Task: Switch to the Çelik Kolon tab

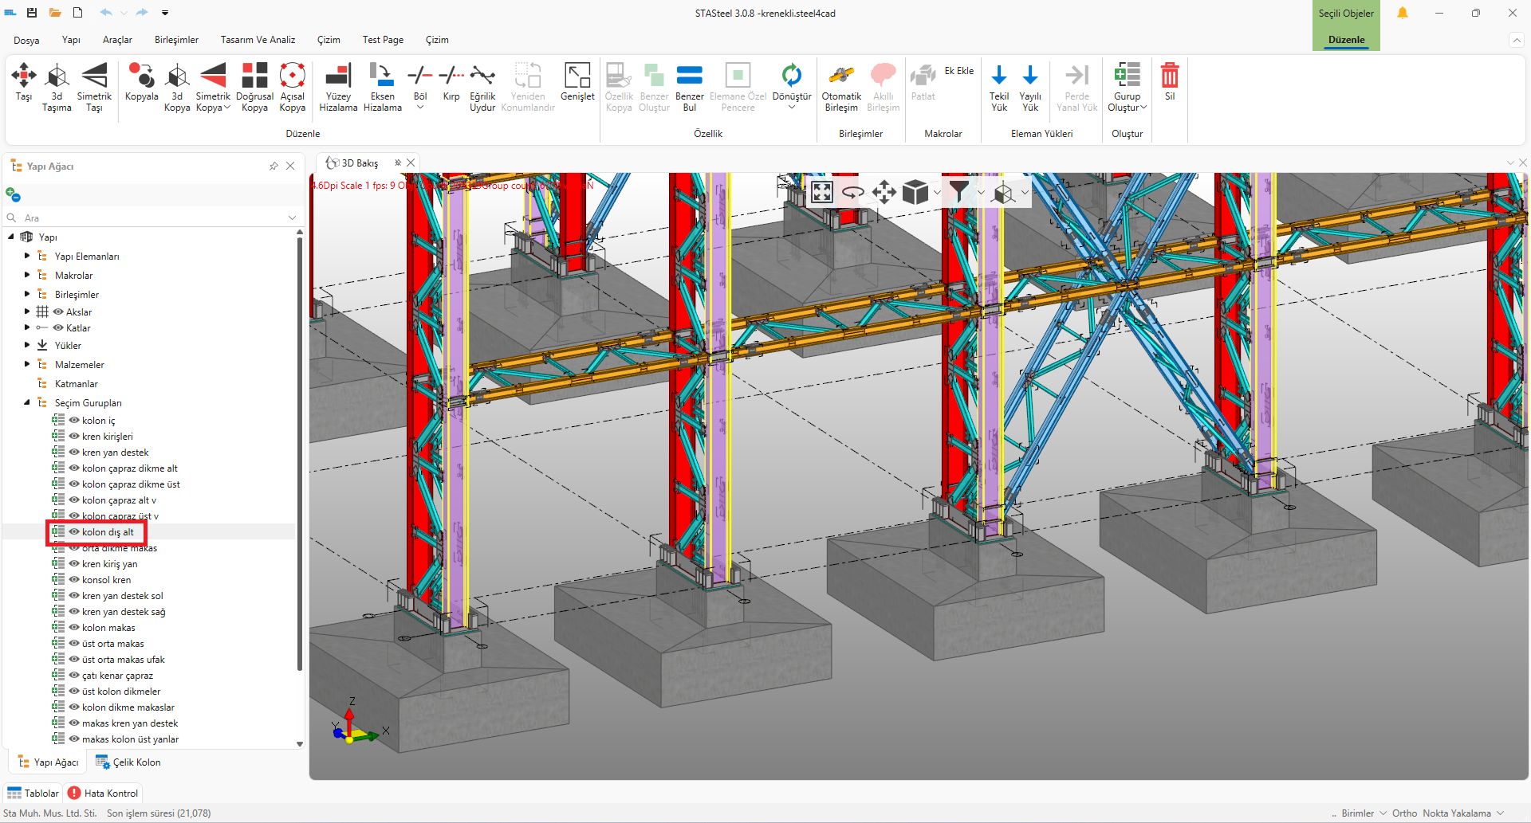Action: (128, 762)
